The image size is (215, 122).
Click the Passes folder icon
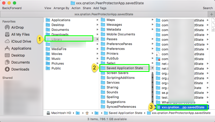[x=103, y=39]
